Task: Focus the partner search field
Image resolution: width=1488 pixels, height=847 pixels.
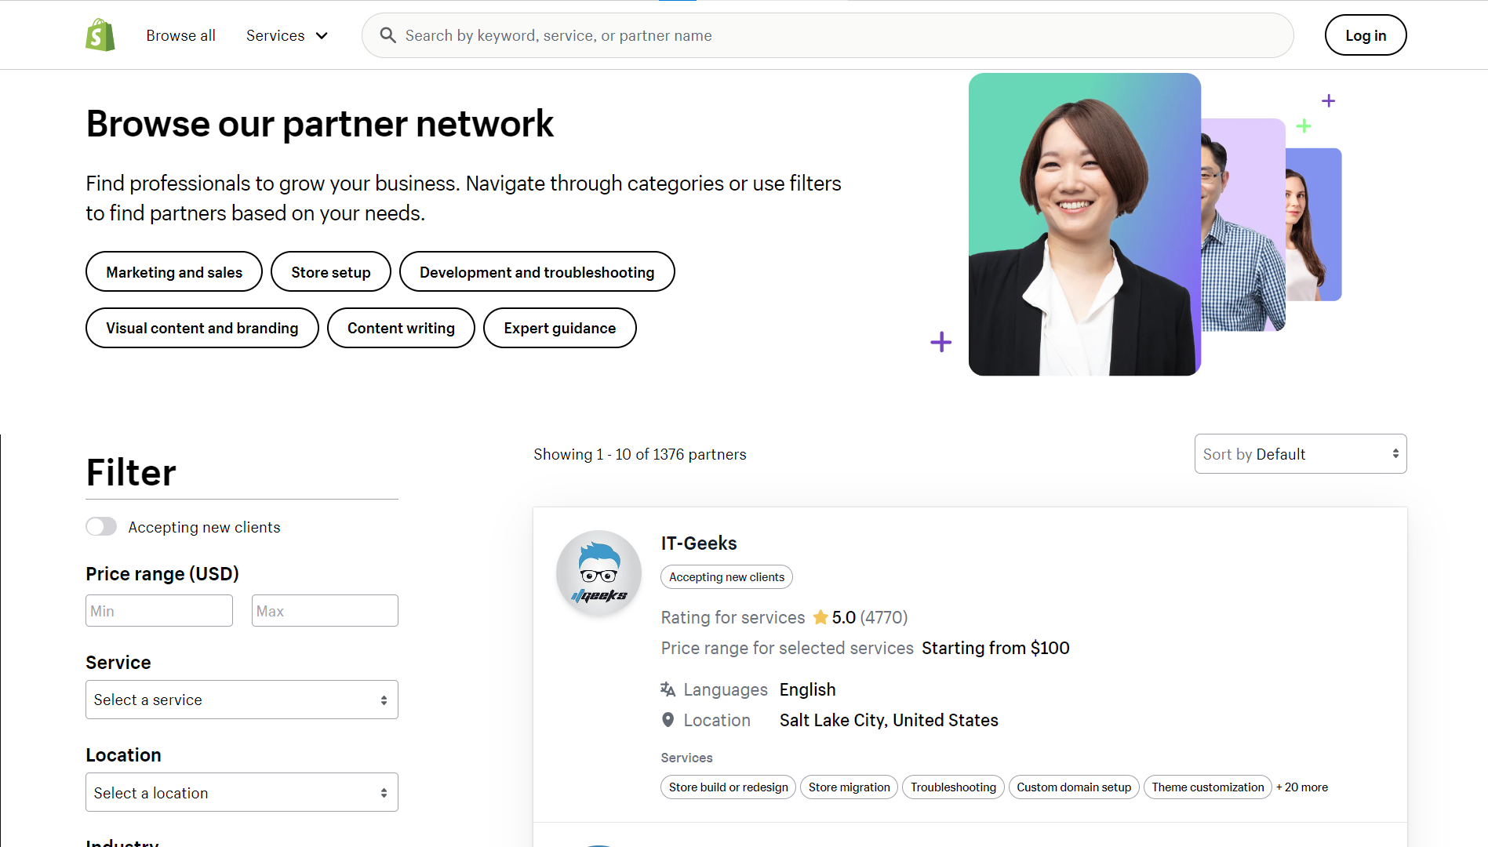Action: [828, 35]
